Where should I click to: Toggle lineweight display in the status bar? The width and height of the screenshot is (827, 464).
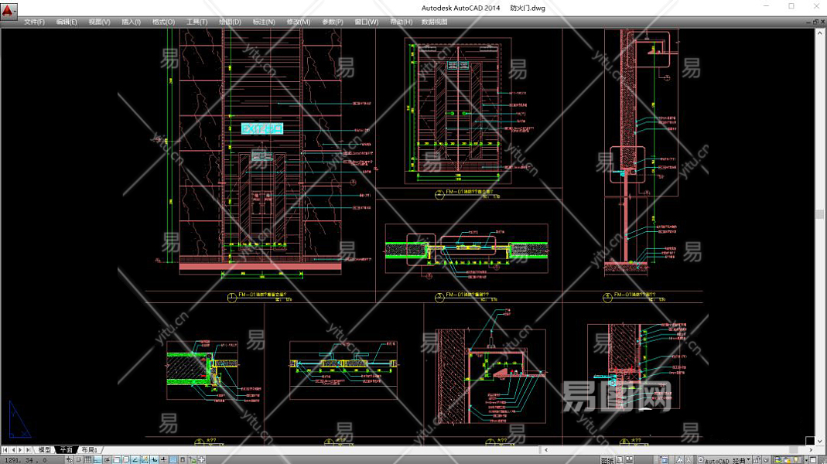163,460
